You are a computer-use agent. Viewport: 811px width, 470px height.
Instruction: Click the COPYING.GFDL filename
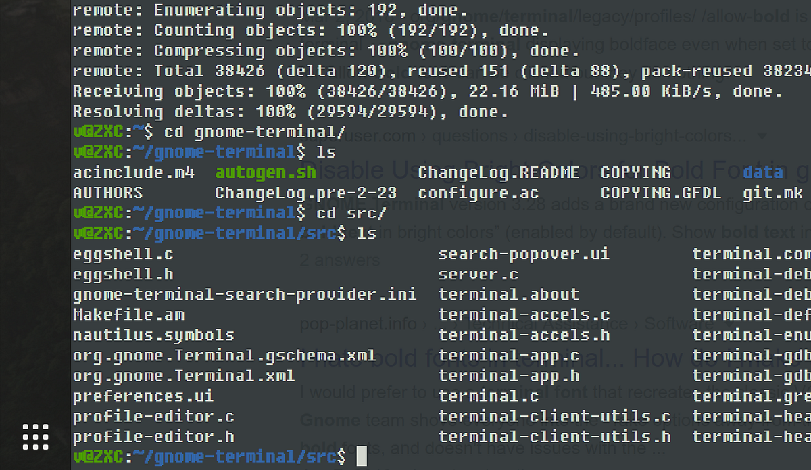[661, 192]
